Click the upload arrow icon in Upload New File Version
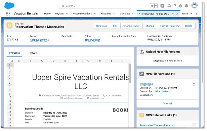 coord(142,52)
